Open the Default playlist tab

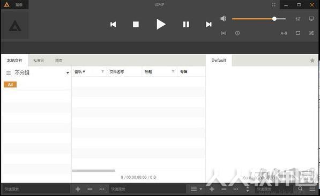pyautogui.click(x=219, y=60)
